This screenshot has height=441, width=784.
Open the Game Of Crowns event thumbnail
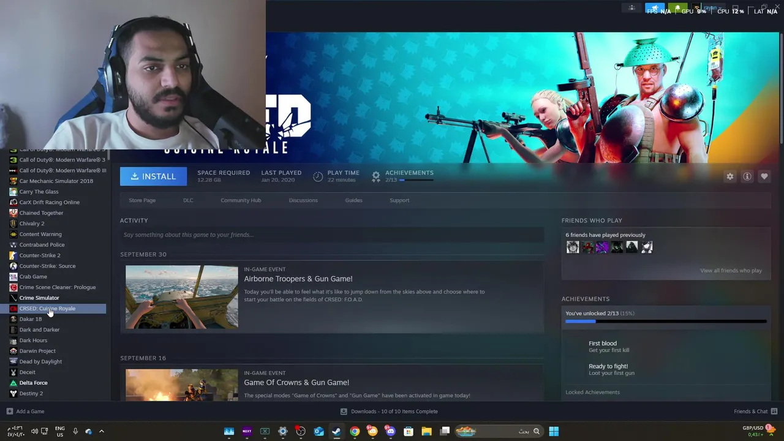[182, 385]
